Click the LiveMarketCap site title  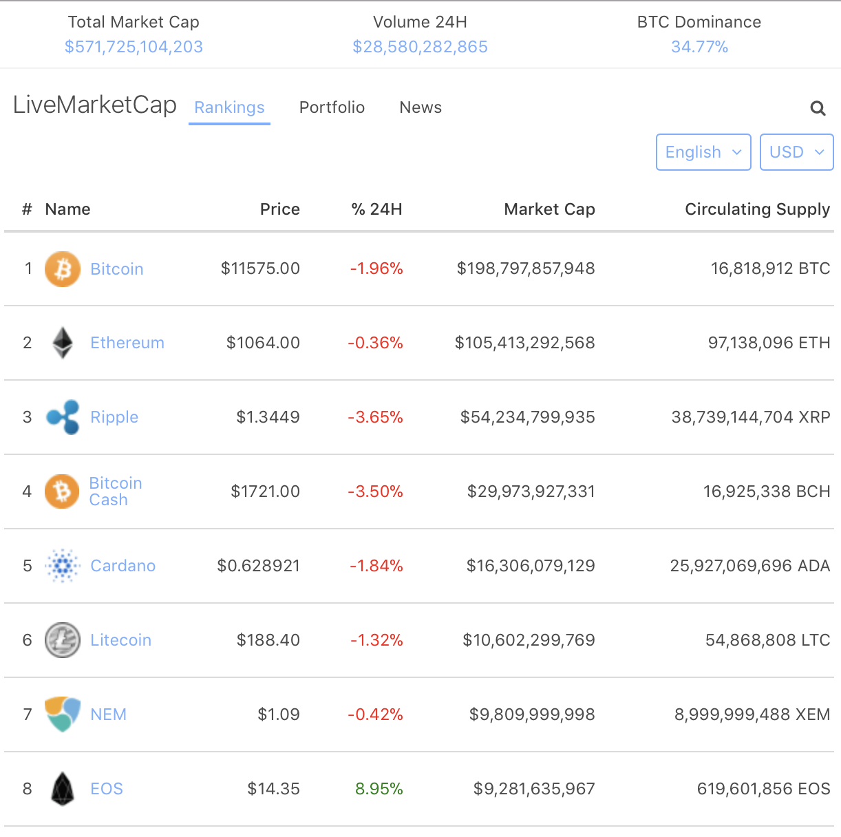pyautogui.click(x=95, y=105)
